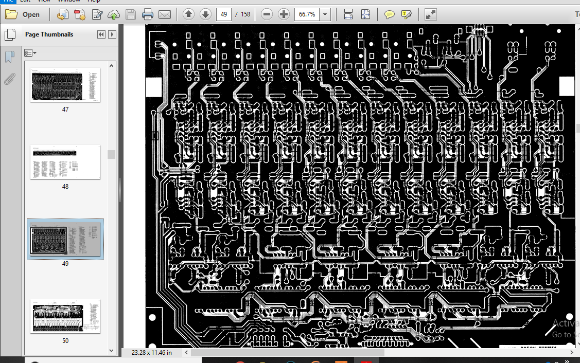Click horizontal scrollbar left arrow

(x=186, y=353)
